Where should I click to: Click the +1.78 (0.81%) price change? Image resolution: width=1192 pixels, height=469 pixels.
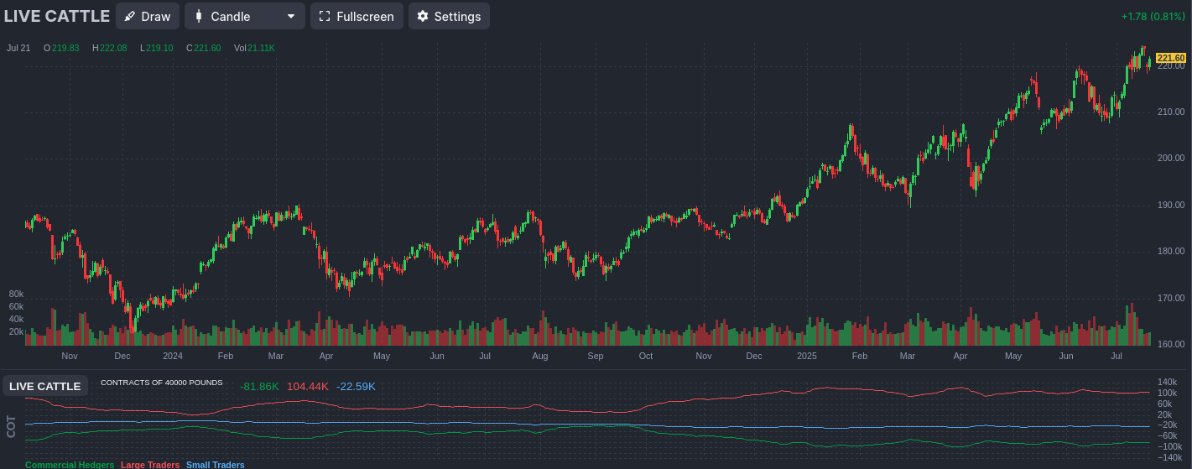1153,17
